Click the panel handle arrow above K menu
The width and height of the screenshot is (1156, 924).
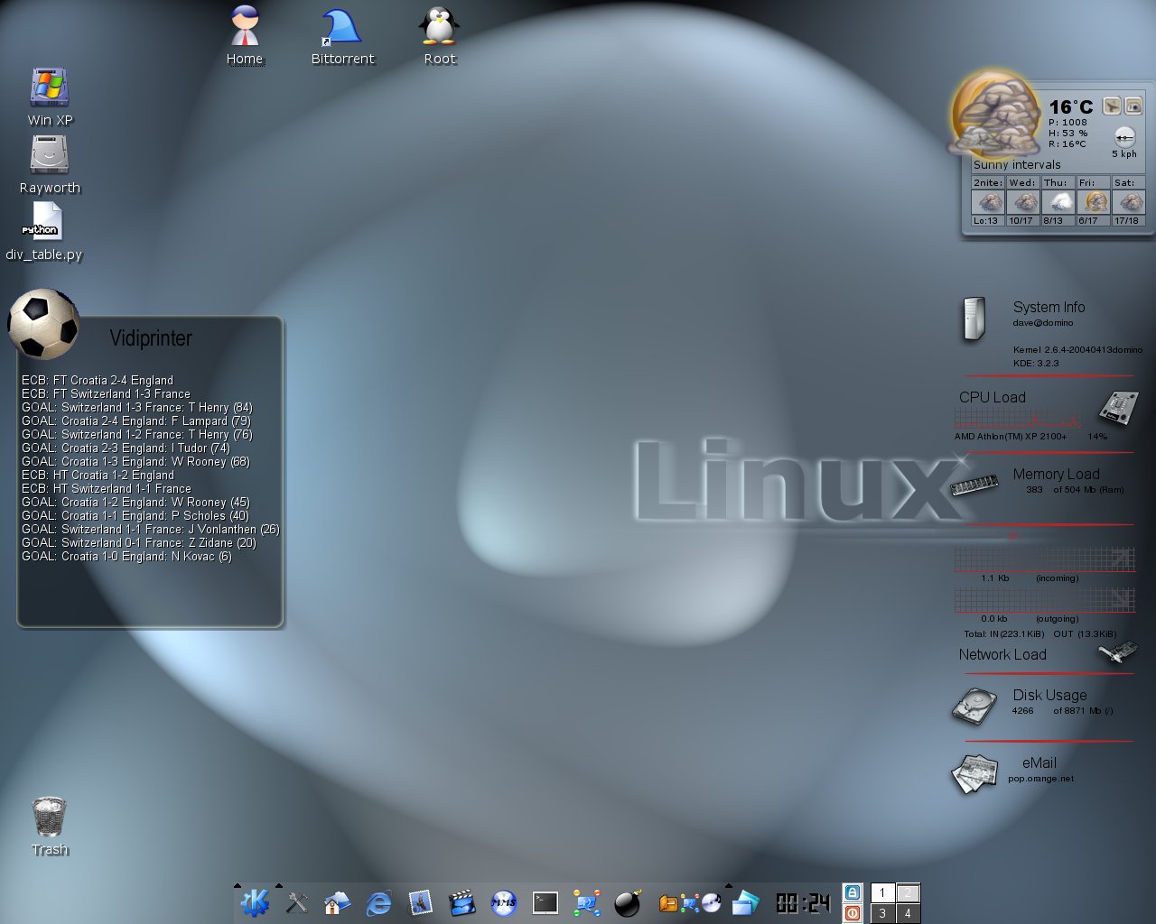click(x=238, y=885)
